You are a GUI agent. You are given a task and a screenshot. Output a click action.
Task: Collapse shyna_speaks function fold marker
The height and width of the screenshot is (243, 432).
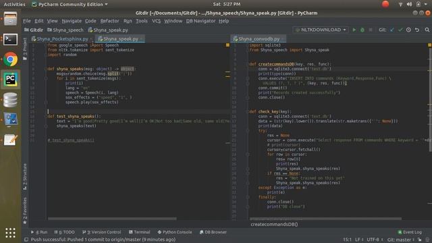pos(46,69)
